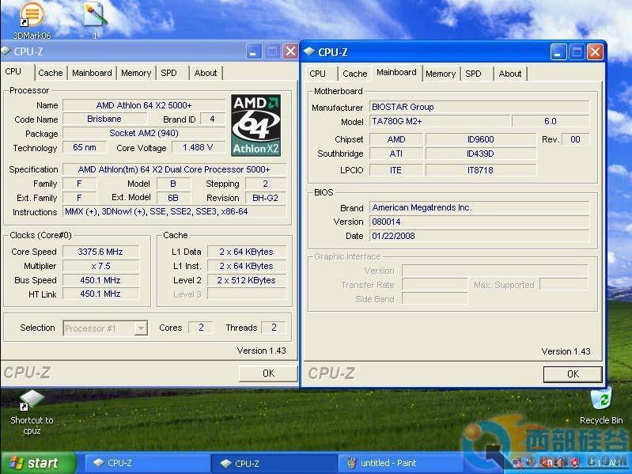Switch to untitled - Paint taskbar button

tap(402, 463)
